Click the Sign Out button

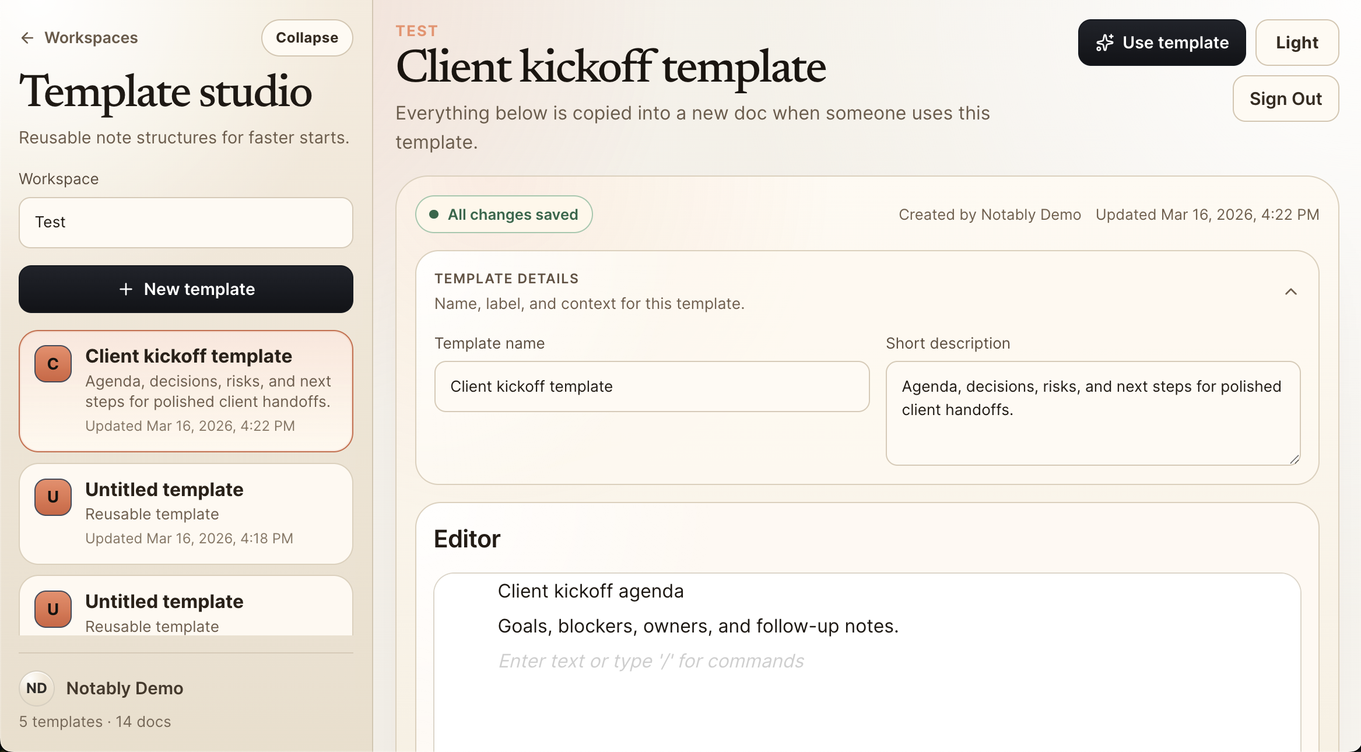click(x=1286, y=99)
